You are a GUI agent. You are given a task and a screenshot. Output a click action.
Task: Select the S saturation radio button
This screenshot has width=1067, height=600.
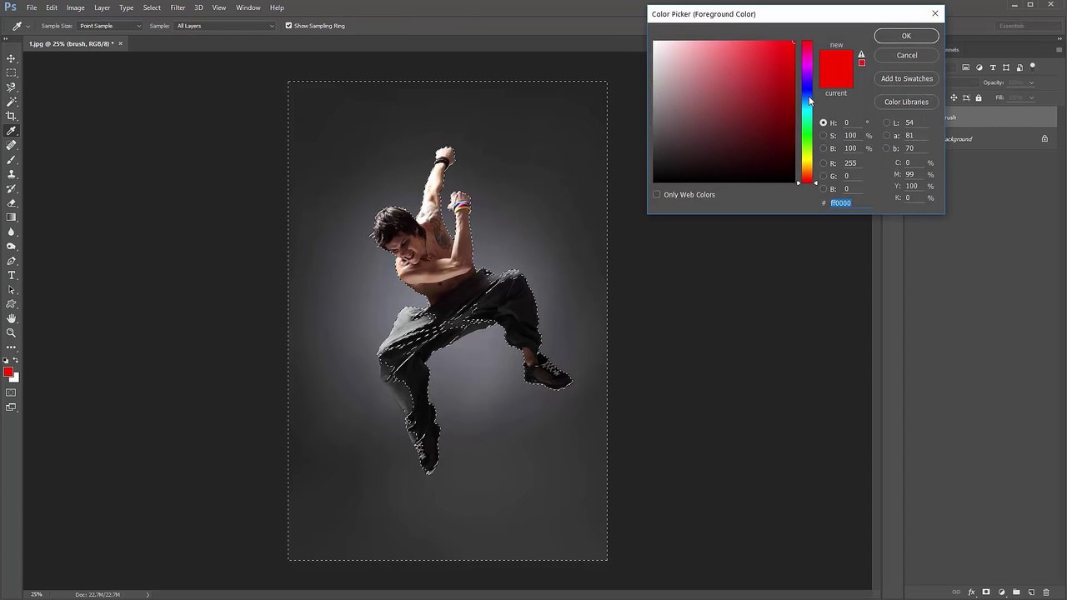[x=824, y=136]
